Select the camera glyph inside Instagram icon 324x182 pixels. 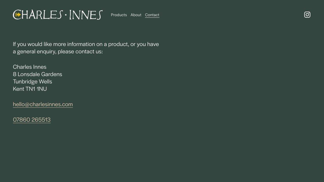(x=307, y=14)
